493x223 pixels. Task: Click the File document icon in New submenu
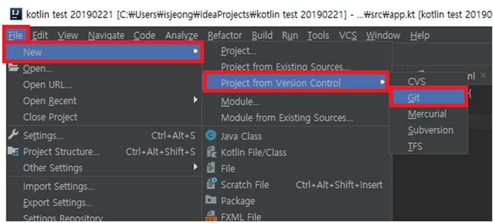(x=211, y=168)
